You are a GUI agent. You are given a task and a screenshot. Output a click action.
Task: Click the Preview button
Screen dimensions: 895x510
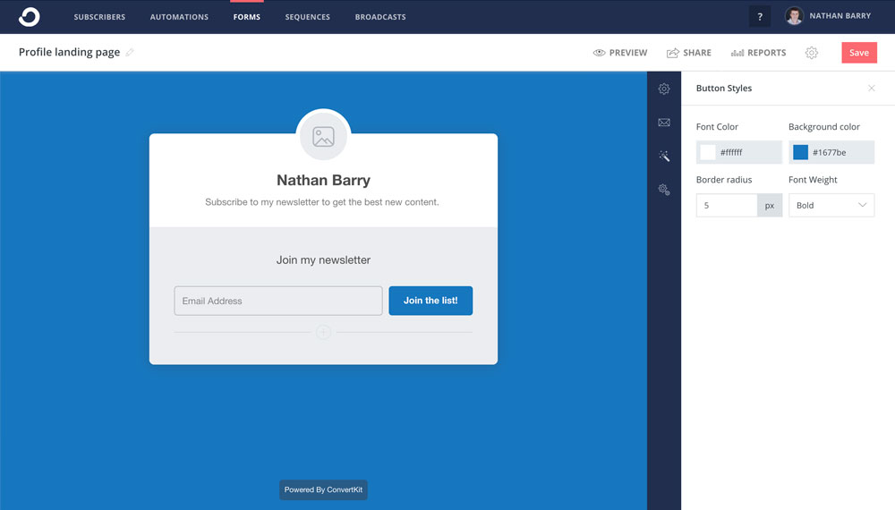620,53
